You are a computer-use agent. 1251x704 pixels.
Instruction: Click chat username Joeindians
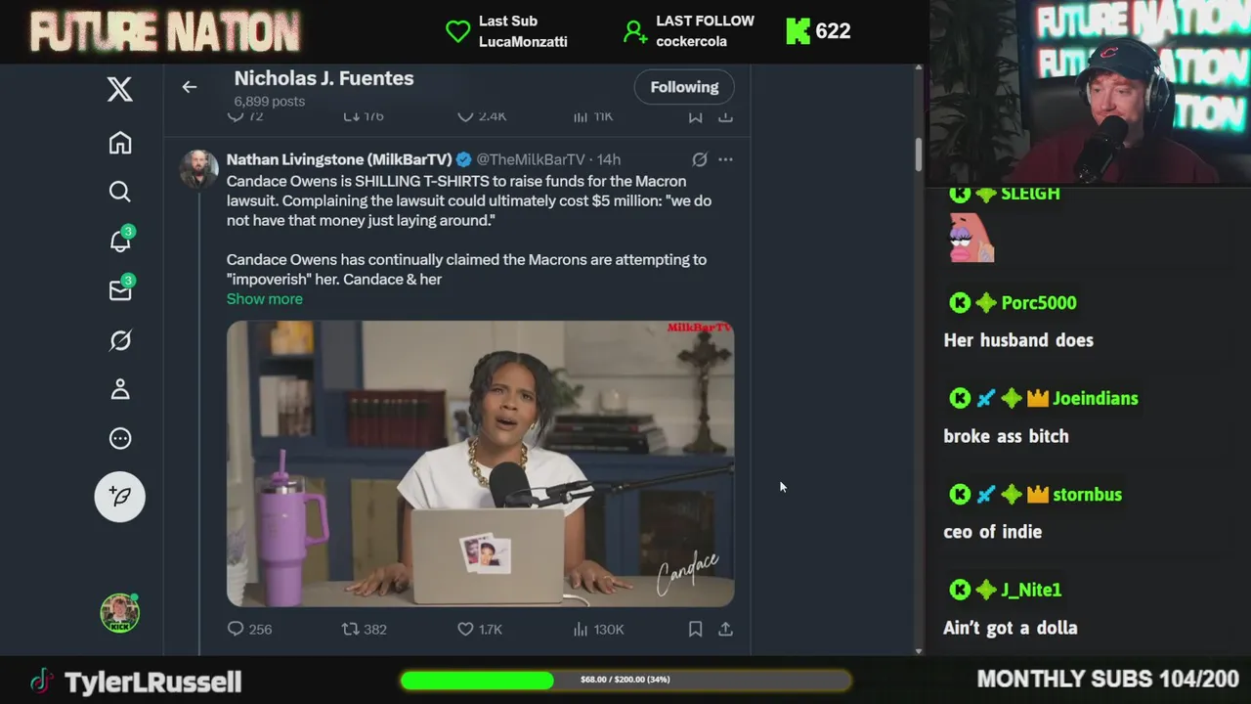coord(1096,399)
